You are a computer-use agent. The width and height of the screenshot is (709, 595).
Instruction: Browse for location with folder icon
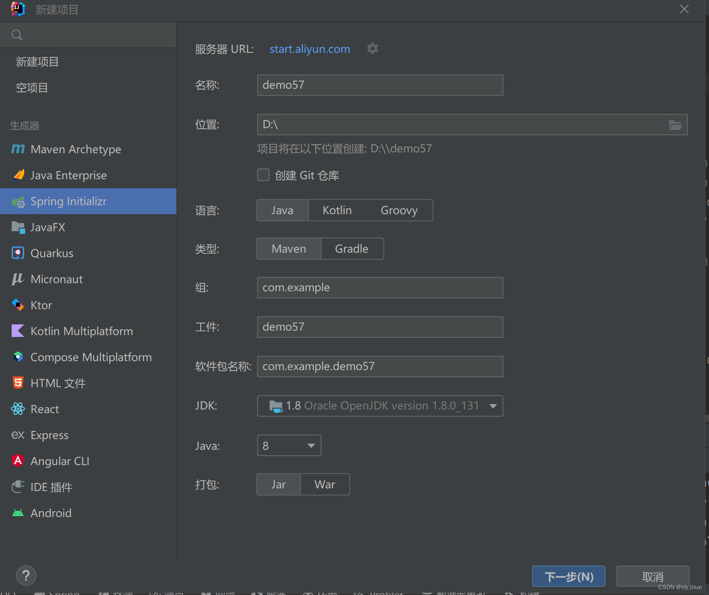(x=675, y=125)
